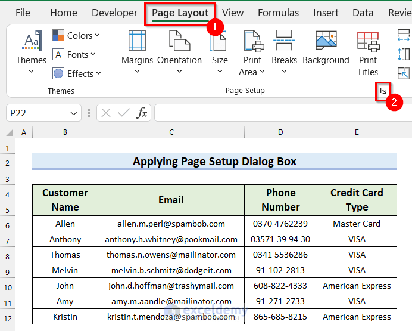Select column D header

[x=280, y=132]
